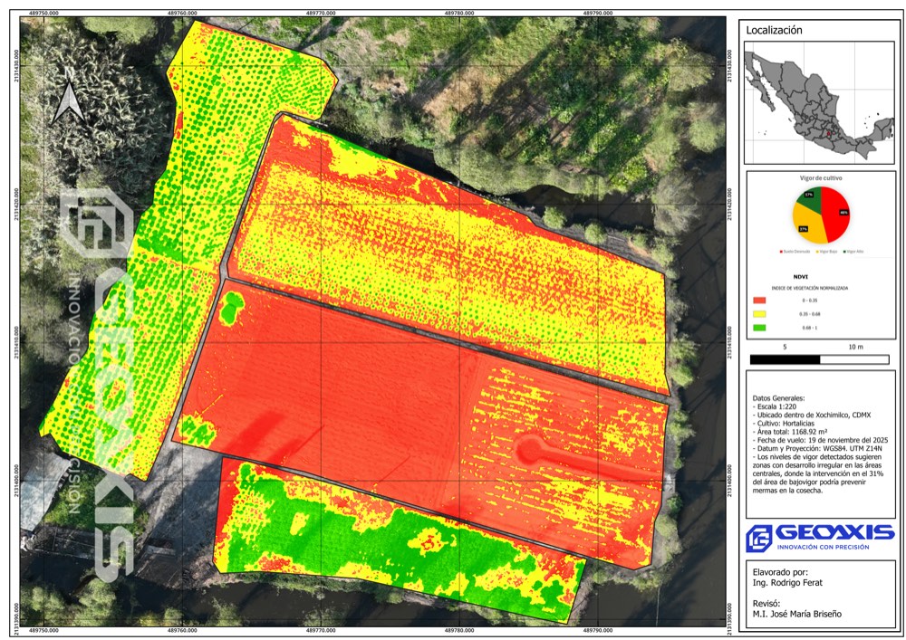Click the '2131430.000' coordinate on the right edge
Image resolution: width=906 pixels, height=640 pixels.
[729, 66]
